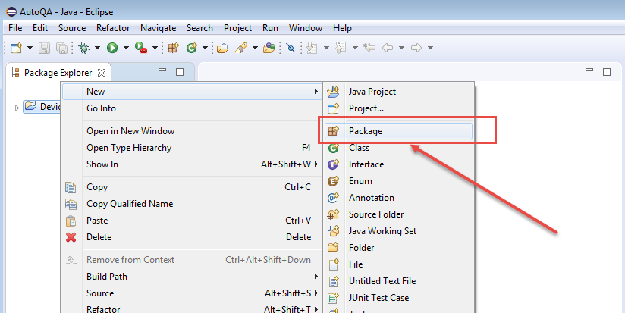Choose Open in New Window
This screenshot has width=625, height=313.
coord(192,131)
